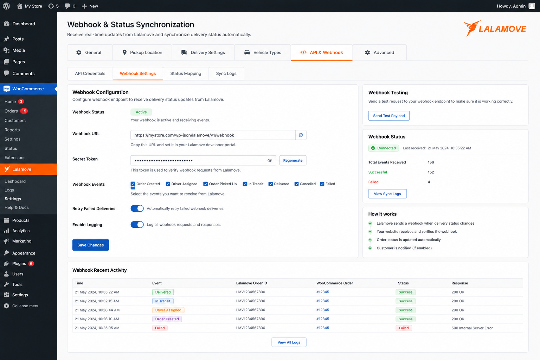Click the 500 Internal Server Error response
Screen dimensions: 540x360
point(472,328)
